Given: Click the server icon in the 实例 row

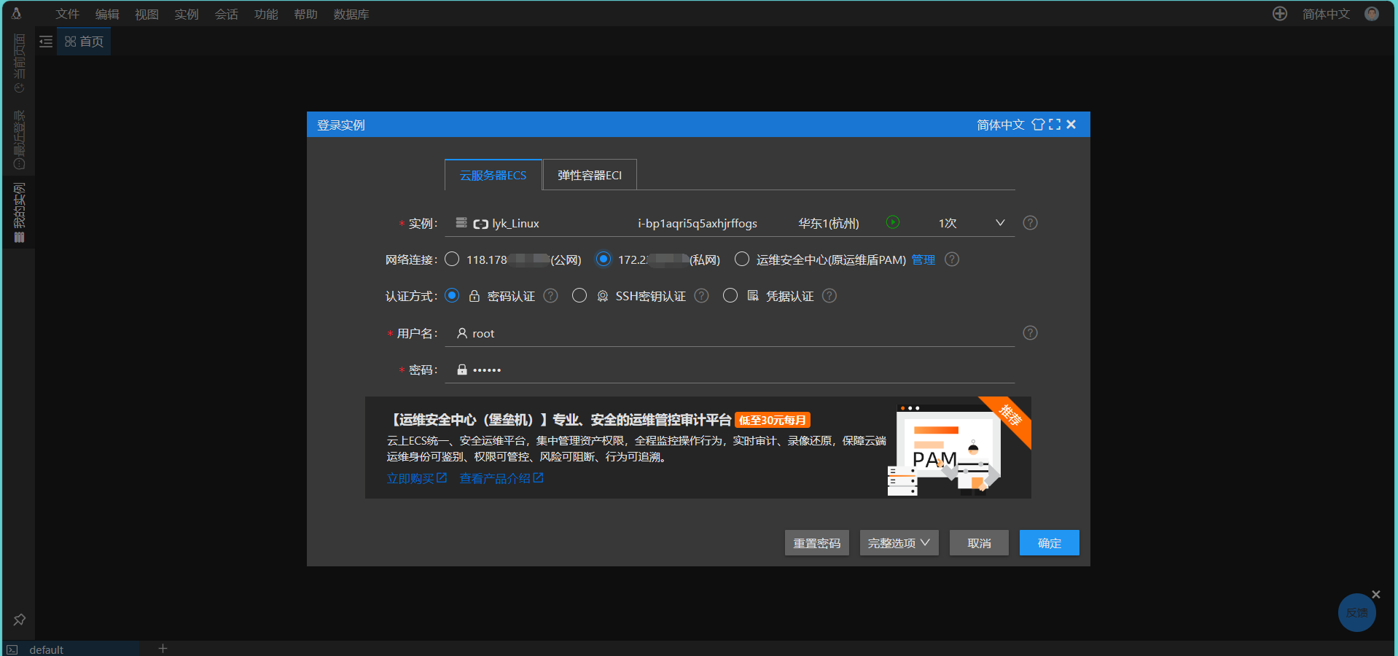Looking at the screenshot, I should [x=461, y=222].
